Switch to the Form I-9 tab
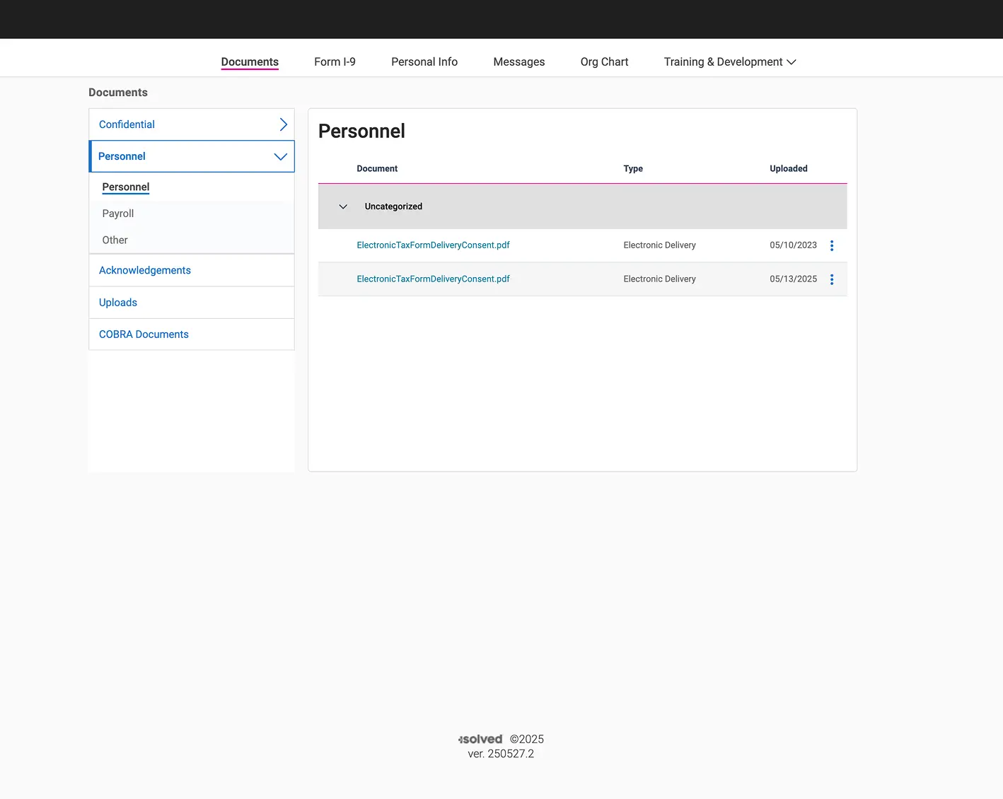Screen dimensions: 1003x799 335,62
